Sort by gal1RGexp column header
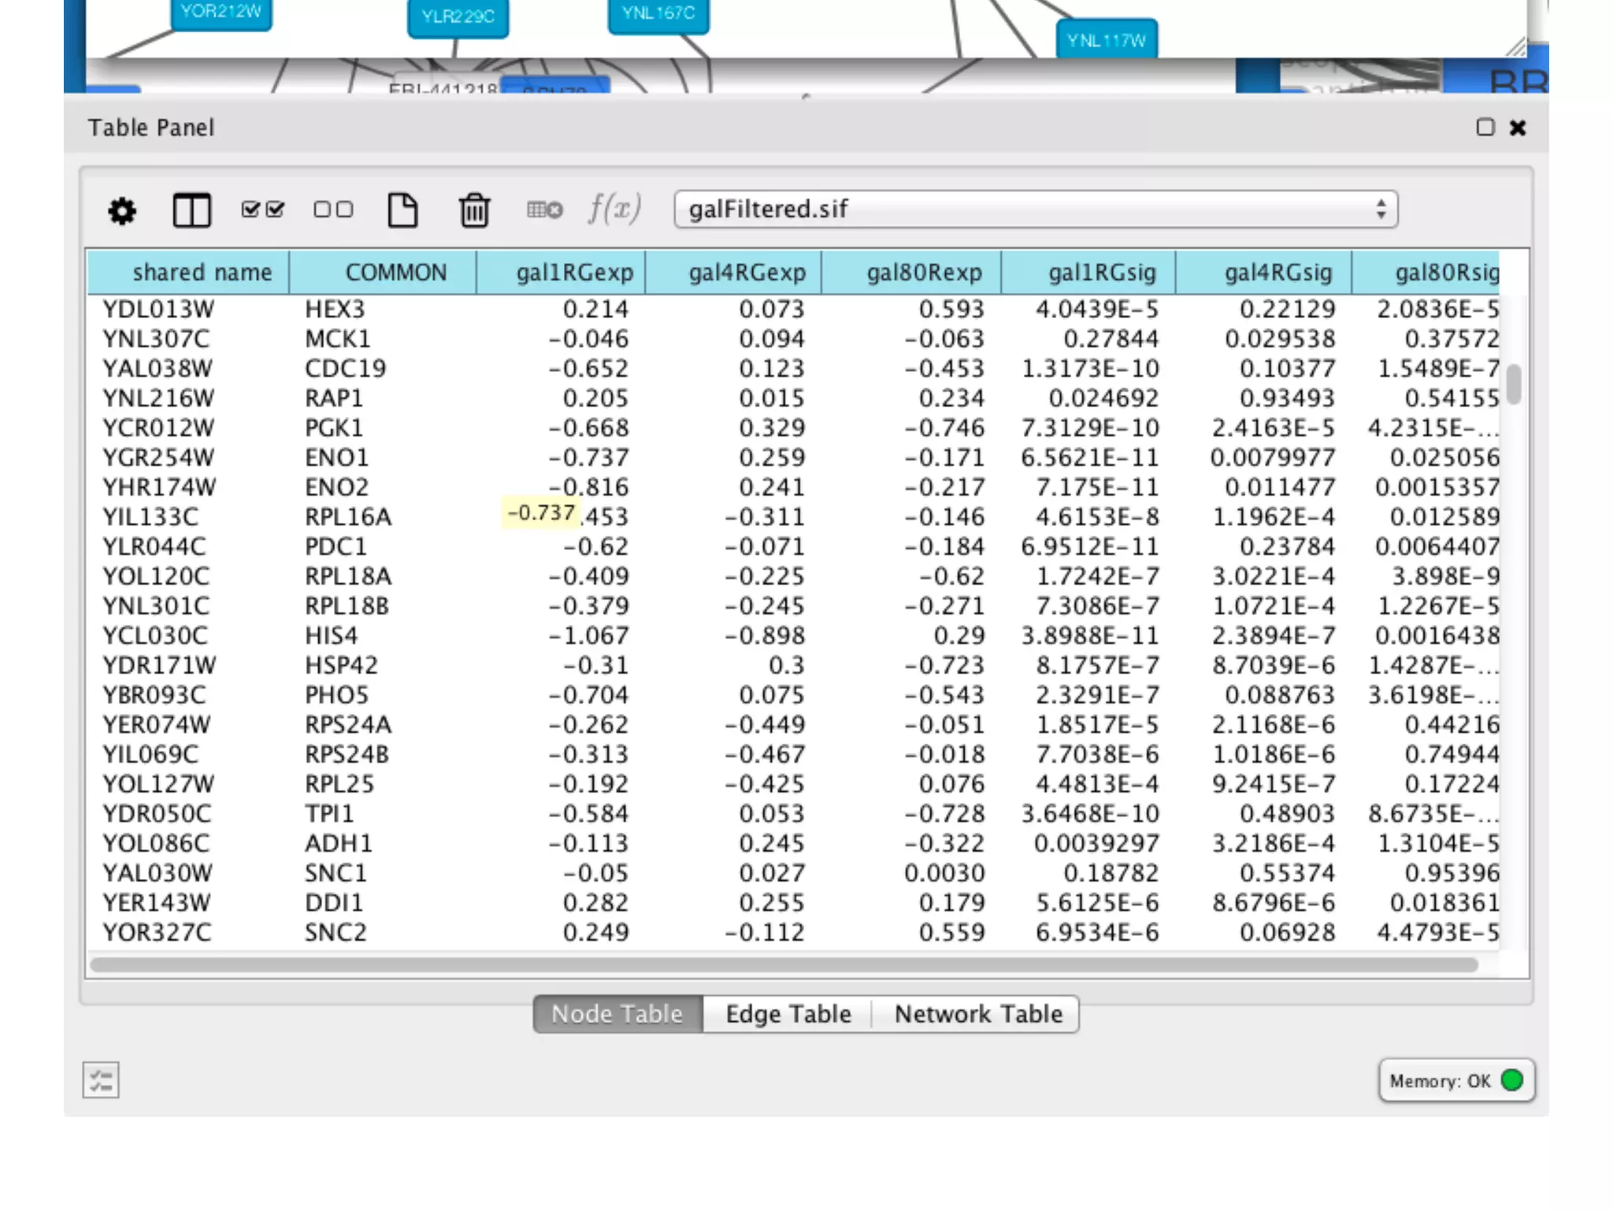 click(x=573, y=273)
